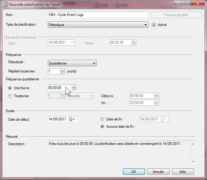
Task: Toggle the Activé checkbox
Action: click(154, 25)
